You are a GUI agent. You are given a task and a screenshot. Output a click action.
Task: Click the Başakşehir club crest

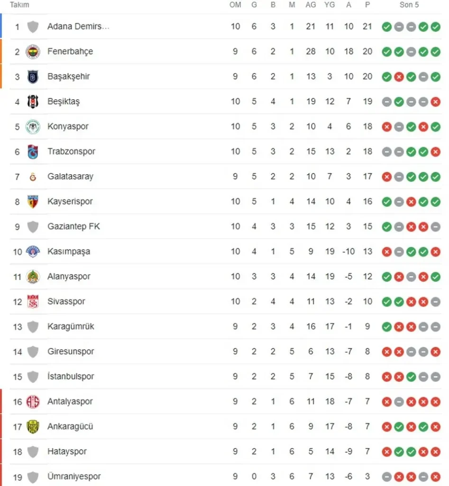(33, 76)
